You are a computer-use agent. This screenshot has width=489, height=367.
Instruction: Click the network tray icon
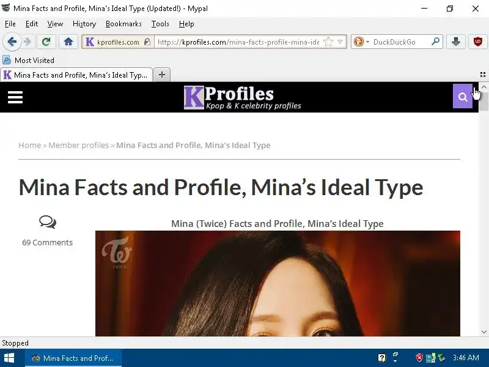pos(430,358)
